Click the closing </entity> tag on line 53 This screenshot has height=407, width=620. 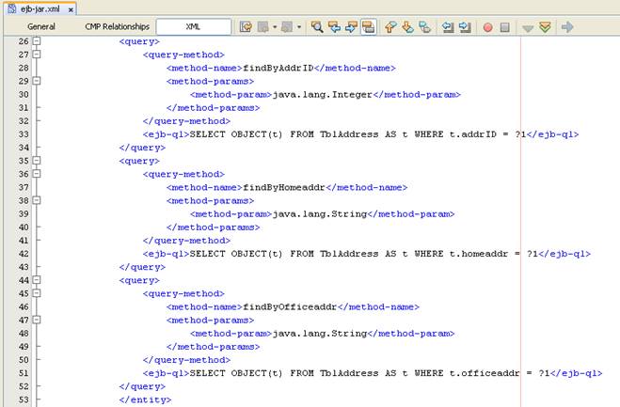click(145, 399)
